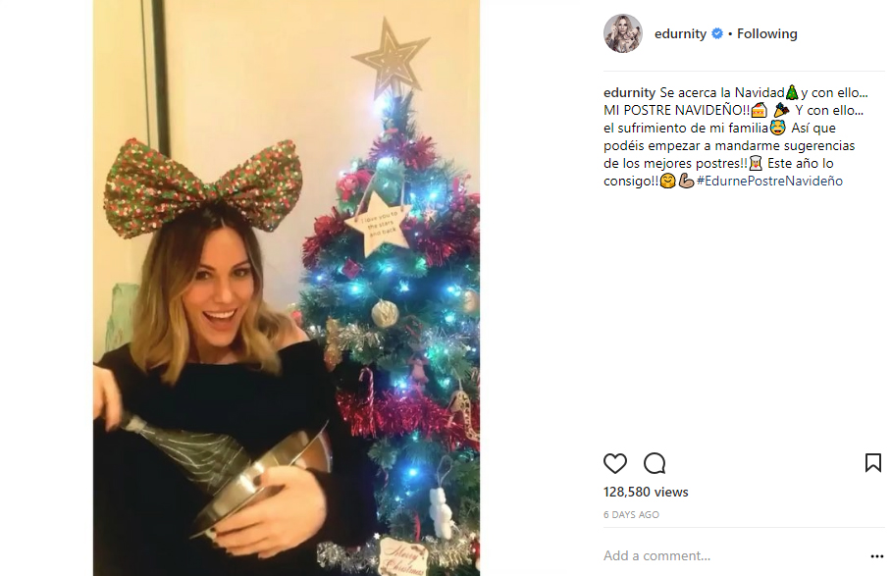Click the cake emoji after POSTRE NAVIDEÑO
Viewport: 891px width, 576px height.
click(760, 110)
